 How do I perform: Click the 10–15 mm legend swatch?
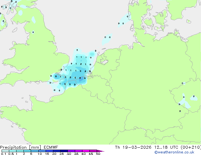pyautogui.click(x=42, y=151)
